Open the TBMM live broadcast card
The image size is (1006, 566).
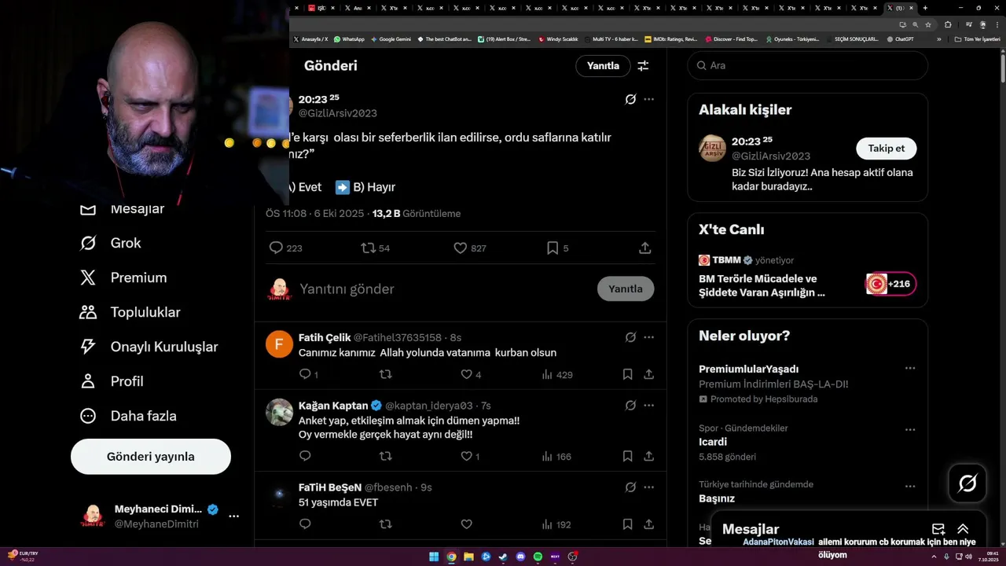[x=807, y=277]
